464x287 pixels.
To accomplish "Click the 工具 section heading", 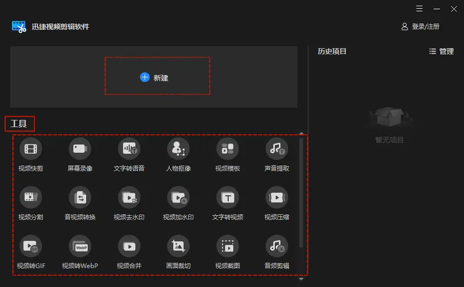I will pos(19,124).
